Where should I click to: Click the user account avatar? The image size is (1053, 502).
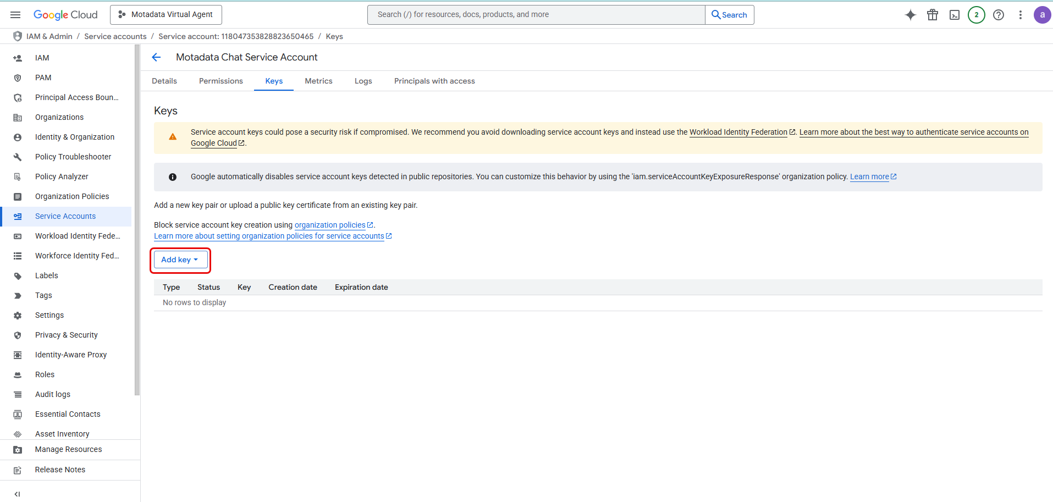tap(1042, 15)
